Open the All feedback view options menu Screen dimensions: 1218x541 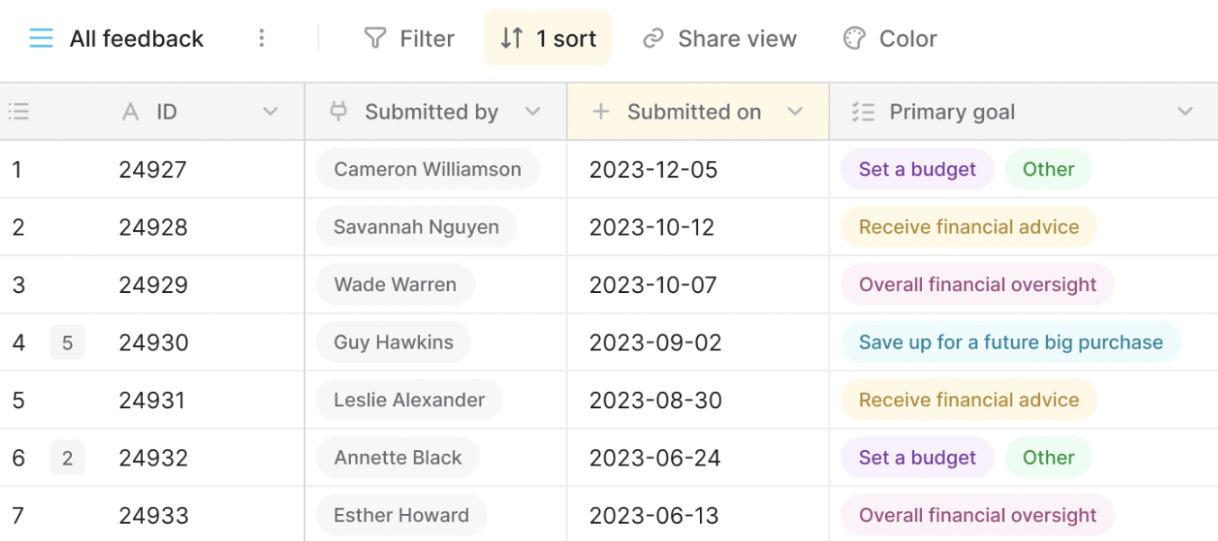click(262, 39)
